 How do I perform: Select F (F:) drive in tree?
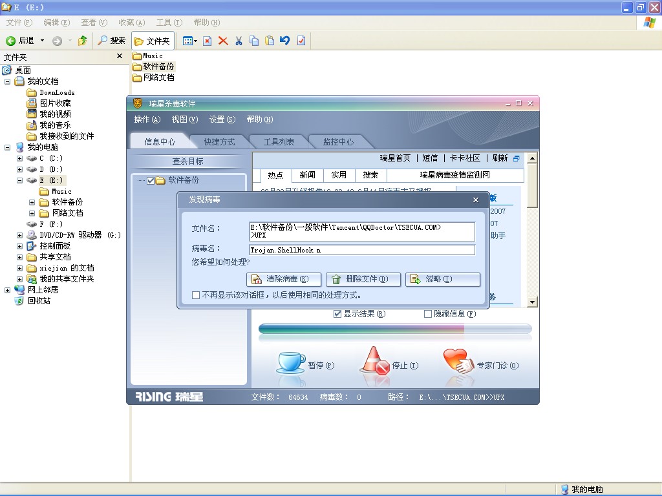(50, 224)
